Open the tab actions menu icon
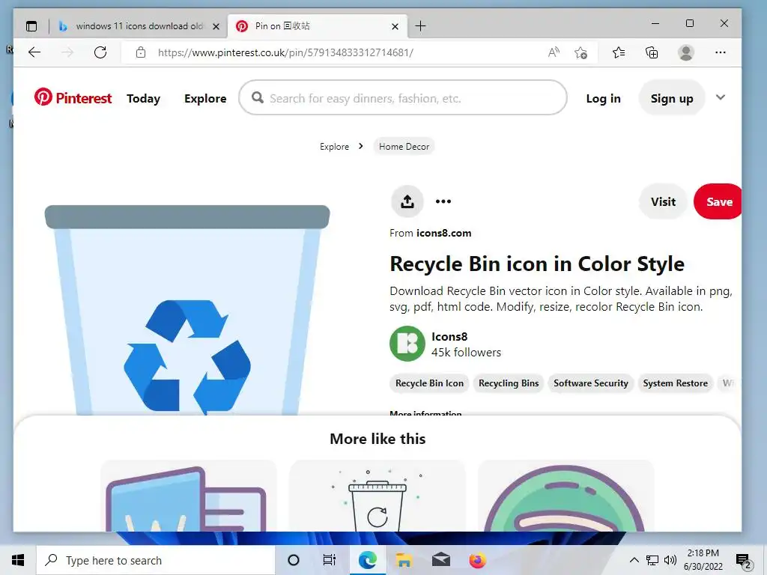Screen dimensions: 767x575 (x=31, y=26)
